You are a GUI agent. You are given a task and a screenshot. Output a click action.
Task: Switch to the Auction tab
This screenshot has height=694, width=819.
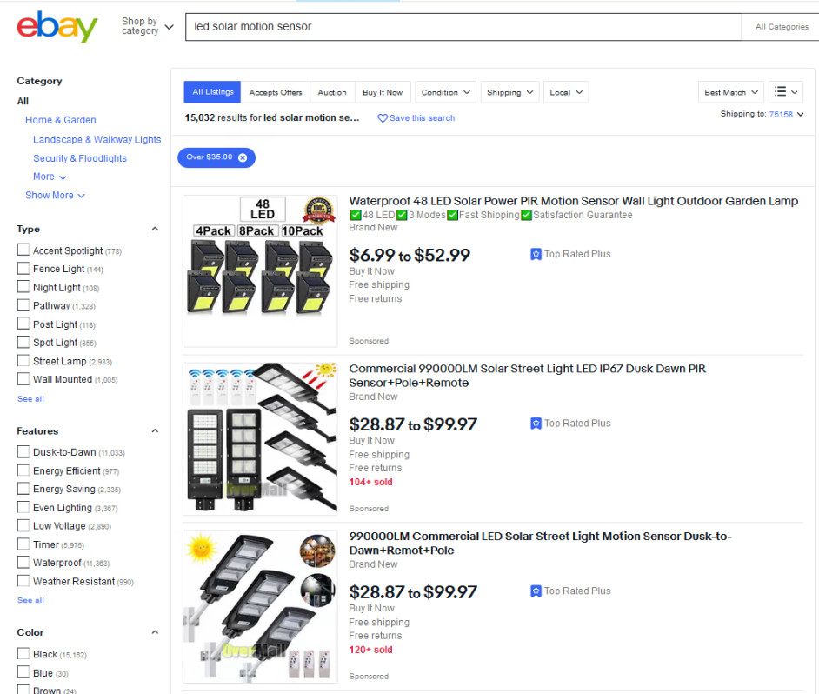(x=332, y=92)
